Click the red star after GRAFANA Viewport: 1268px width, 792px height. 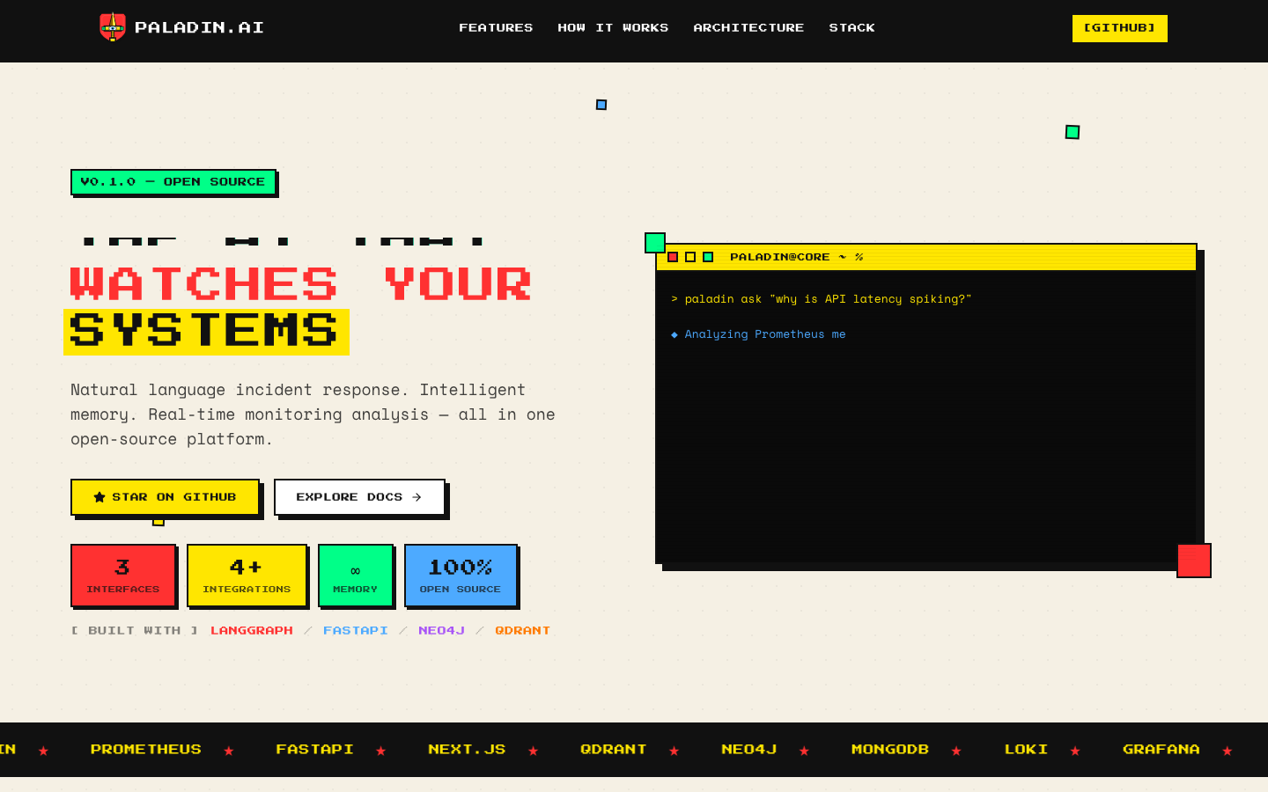pyautogui.click(x=1227, y=751)
